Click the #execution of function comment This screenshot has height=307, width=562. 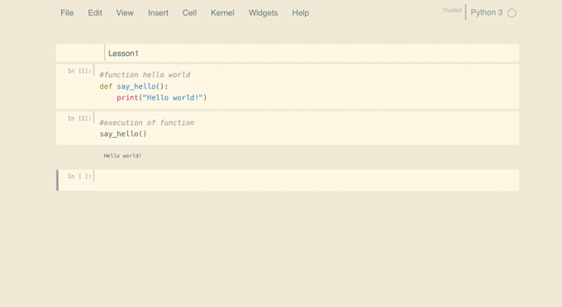pos(147,123)
